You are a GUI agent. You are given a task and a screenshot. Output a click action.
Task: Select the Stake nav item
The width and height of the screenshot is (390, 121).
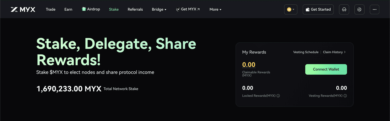(114, 9)
